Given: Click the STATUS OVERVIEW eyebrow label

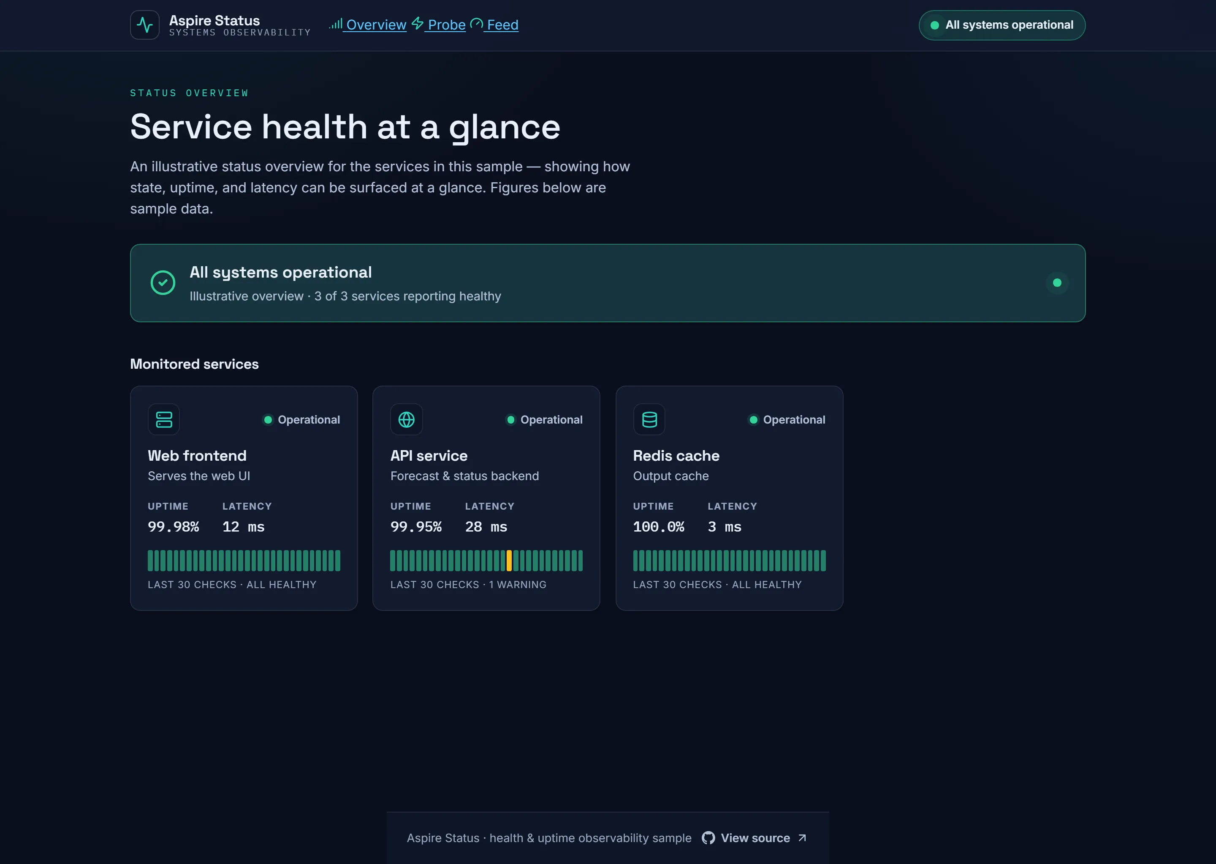Looking at the screenshot, I should 190,93.
